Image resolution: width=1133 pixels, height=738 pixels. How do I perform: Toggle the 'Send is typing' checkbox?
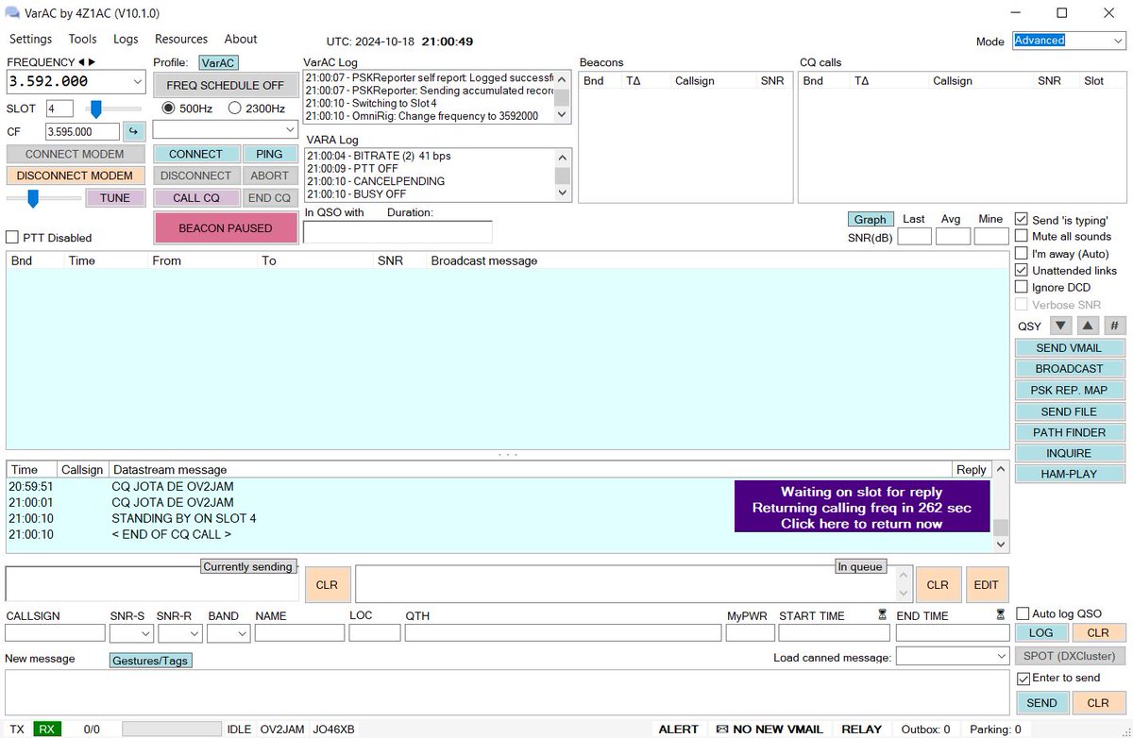tap(1022, 219)
